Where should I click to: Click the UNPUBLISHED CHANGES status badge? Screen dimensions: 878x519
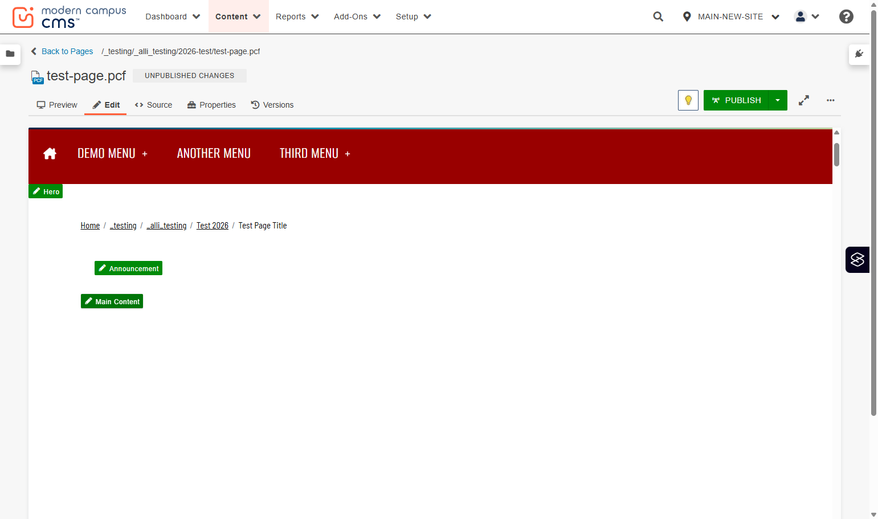[x=189, y=75]
